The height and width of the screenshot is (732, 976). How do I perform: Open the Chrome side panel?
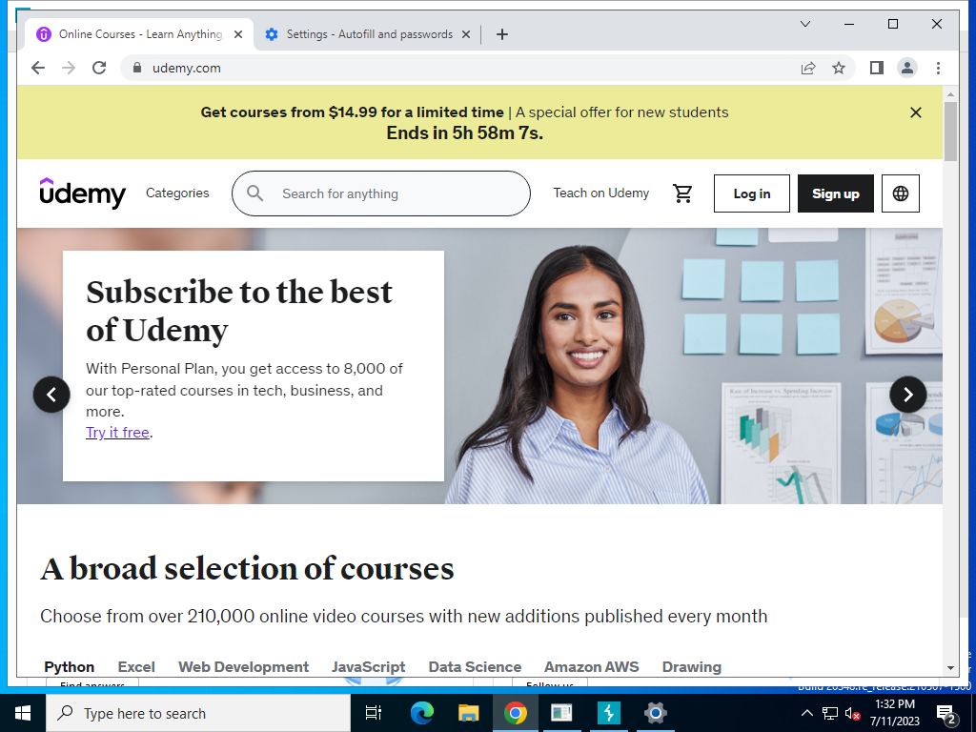pos(877,68)
